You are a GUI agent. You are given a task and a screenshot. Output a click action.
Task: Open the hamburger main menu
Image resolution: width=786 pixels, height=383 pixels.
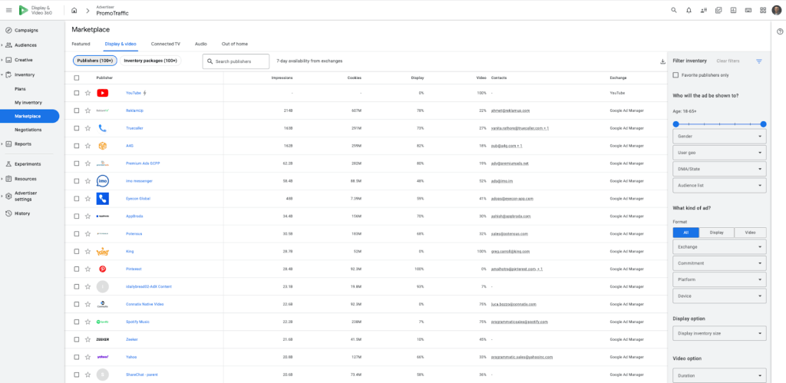8,10
